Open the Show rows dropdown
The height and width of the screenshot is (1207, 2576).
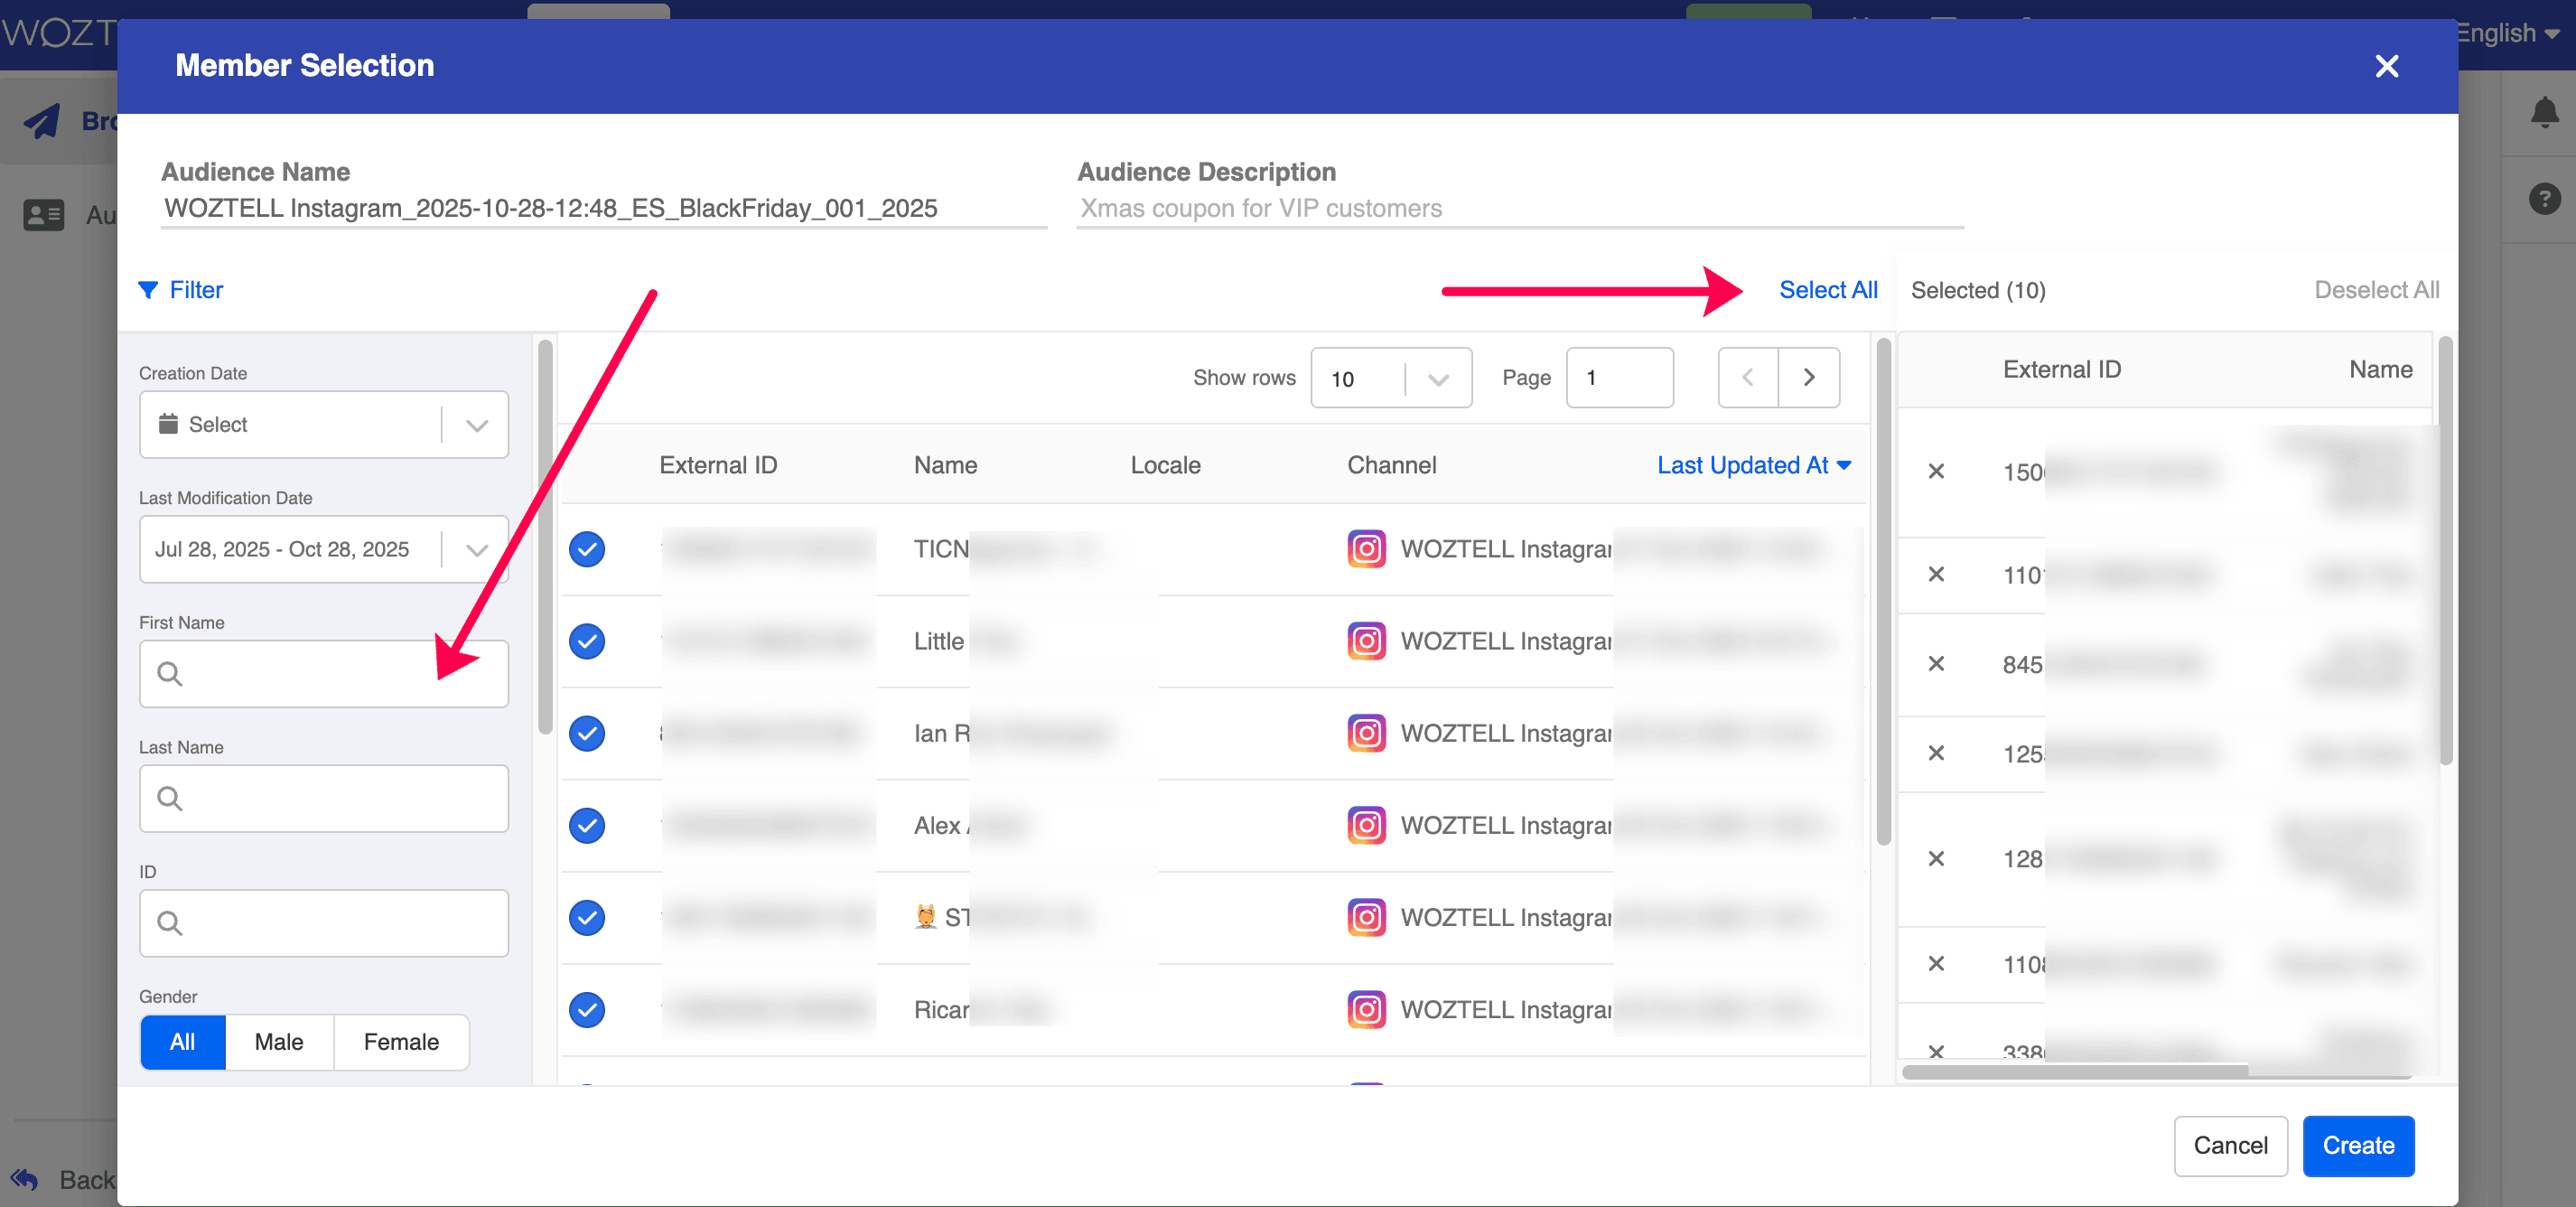click(1390, 378)
